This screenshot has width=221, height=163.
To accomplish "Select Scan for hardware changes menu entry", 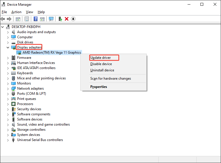I will 110,79.
